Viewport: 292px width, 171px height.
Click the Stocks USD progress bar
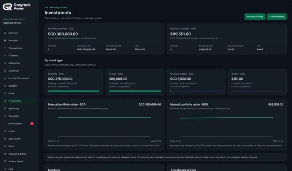pyautogui.click(x=257, y=91)
